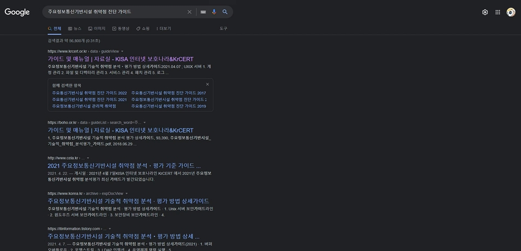Open the korea.kr 상세가이드 result link

(128, 201)
